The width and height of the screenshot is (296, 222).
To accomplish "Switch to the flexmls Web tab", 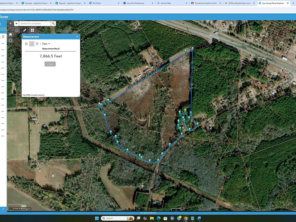I will (166, 3).
